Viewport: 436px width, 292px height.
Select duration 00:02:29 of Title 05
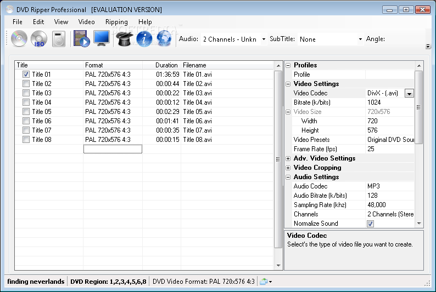pyautogui.click(x=167, y=111)
